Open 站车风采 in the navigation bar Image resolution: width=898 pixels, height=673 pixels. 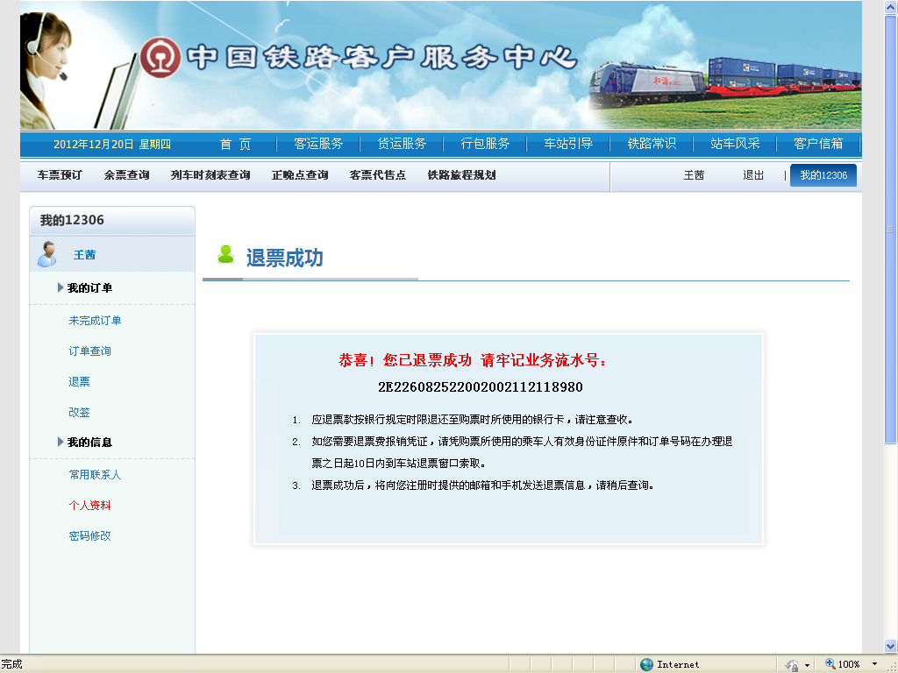[x=735, y=144]
